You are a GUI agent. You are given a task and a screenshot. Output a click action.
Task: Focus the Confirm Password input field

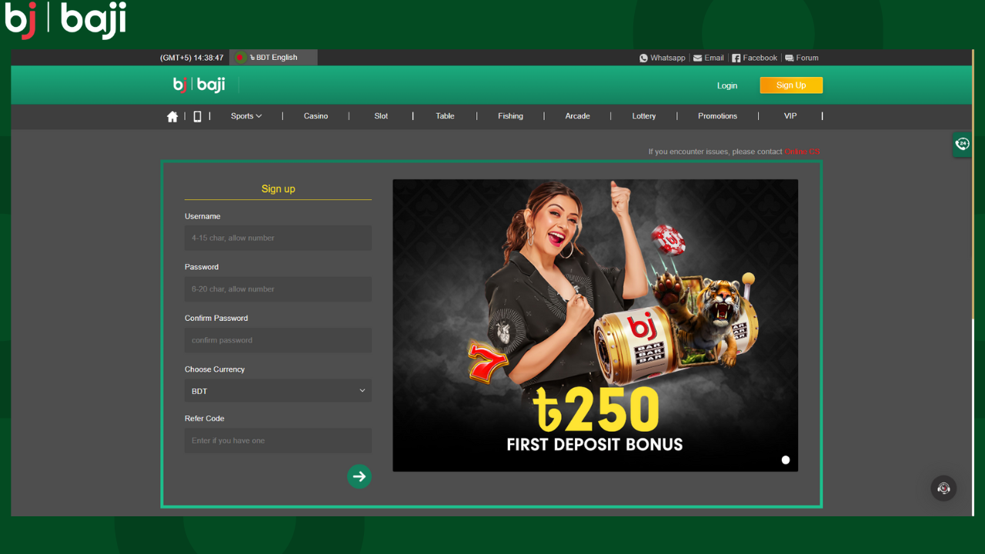point(278,340)
